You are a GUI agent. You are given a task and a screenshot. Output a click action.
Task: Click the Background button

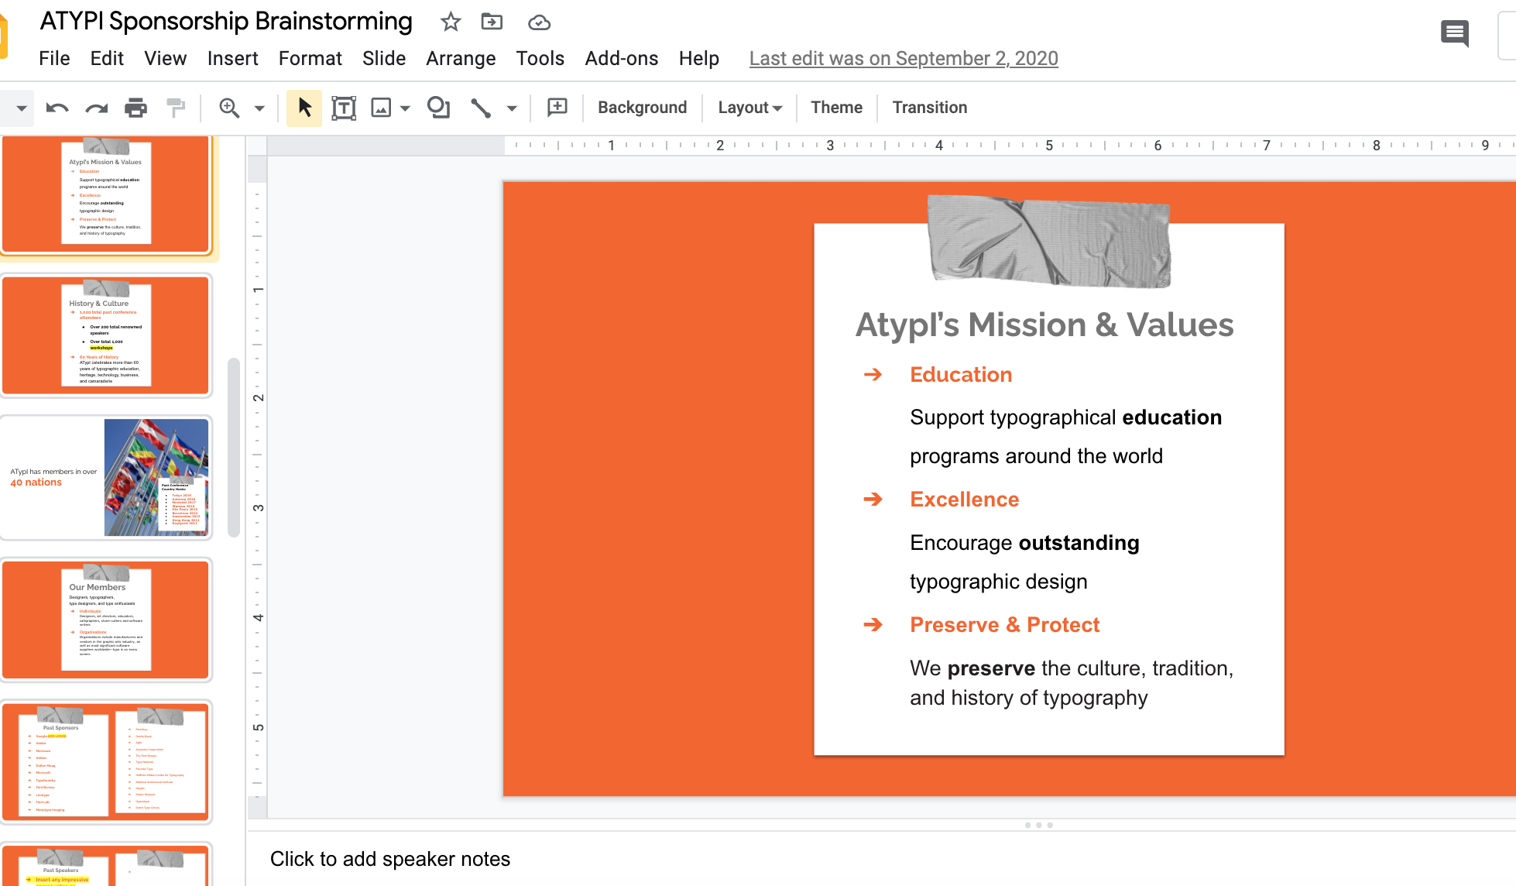(642, 108)
